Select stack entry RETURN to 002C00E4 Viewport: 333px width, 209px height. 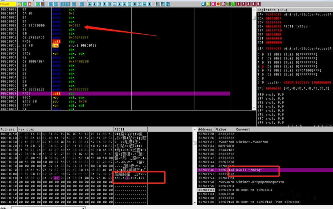point(265,190)
